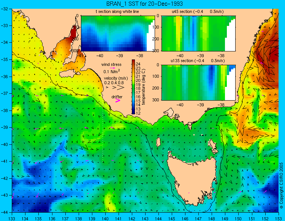
Task: Click the "u45 section (-0.4 0.5m/s)" heading
Action: pyautogui.click(x=198, y=11)
